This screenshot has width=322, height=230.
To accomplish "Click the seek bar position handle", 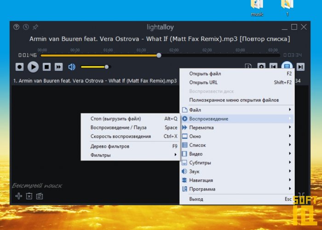I will 159,55.
